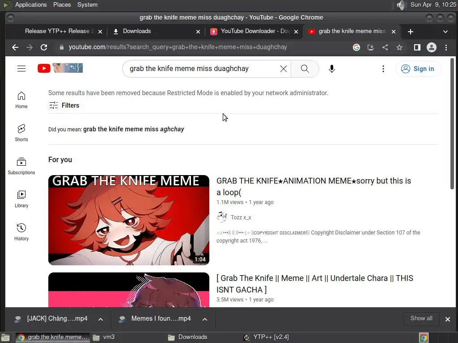The image size is (458, 343).
Task: Open Library in YouTube sidebar
Action: [x=21, y=199]
